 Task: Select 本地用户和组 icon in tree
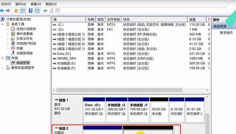tap(13, 43)
